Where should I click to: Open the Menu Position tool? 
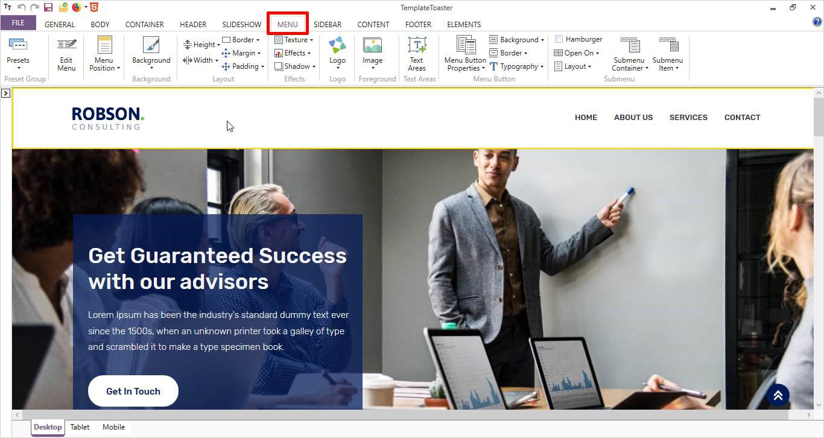point(104,46)
